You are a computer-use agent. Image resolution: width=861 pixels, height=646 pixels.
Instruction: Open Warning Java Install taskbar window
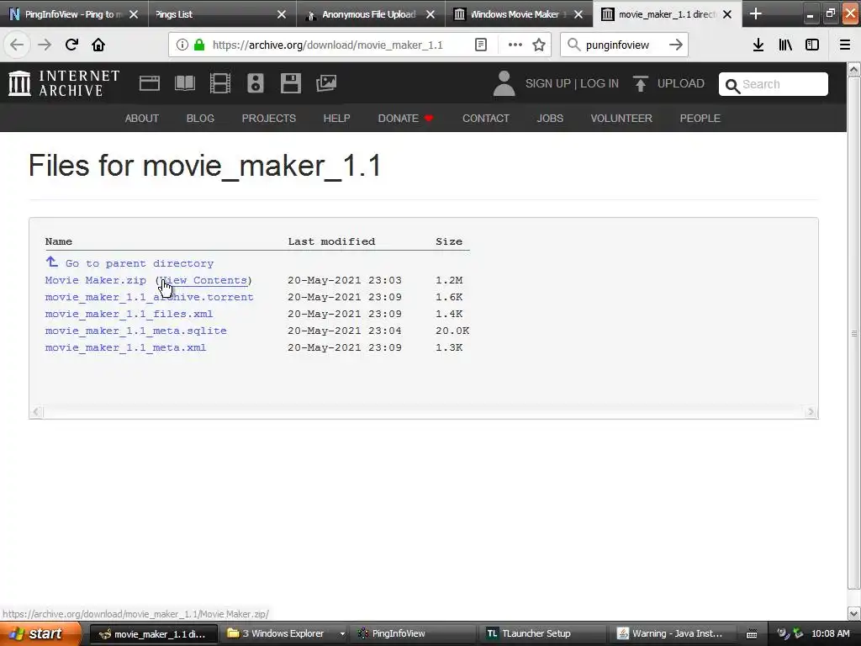pos(670,633)
